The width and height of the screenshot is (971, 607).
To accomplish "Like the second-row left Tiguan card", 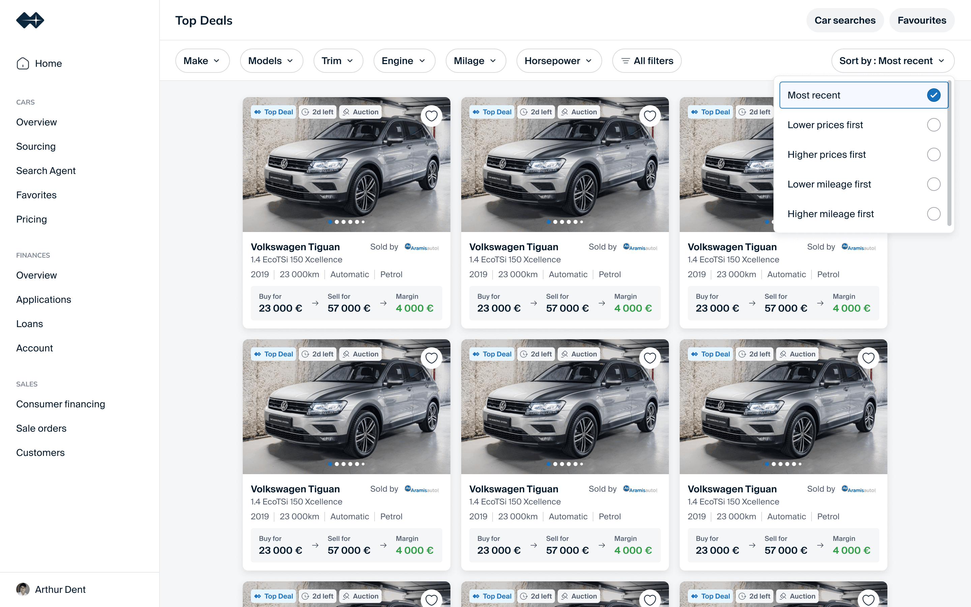I will 431,358.
